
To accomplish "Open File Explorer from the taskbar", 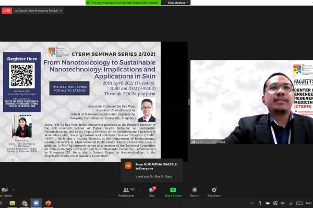I will (x=13, y=203).
